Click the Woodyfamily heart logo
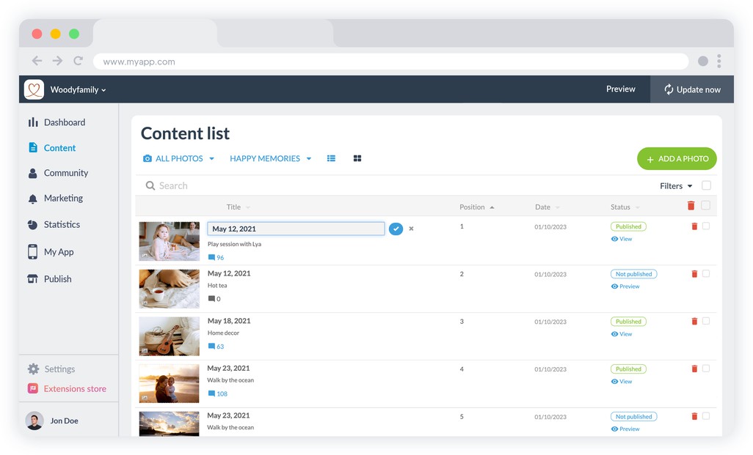Screen dimensions: 753x455 click(x=34, y=89)
